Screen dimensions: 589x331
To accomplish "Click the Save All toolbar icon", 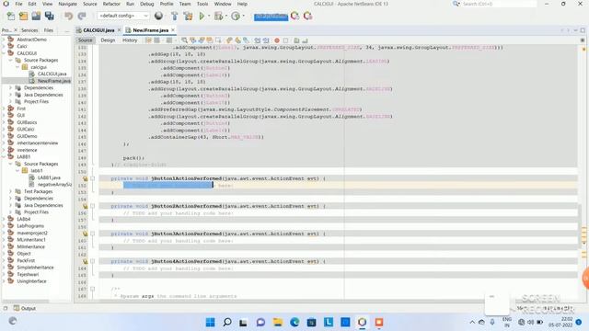I will point(49,16).
